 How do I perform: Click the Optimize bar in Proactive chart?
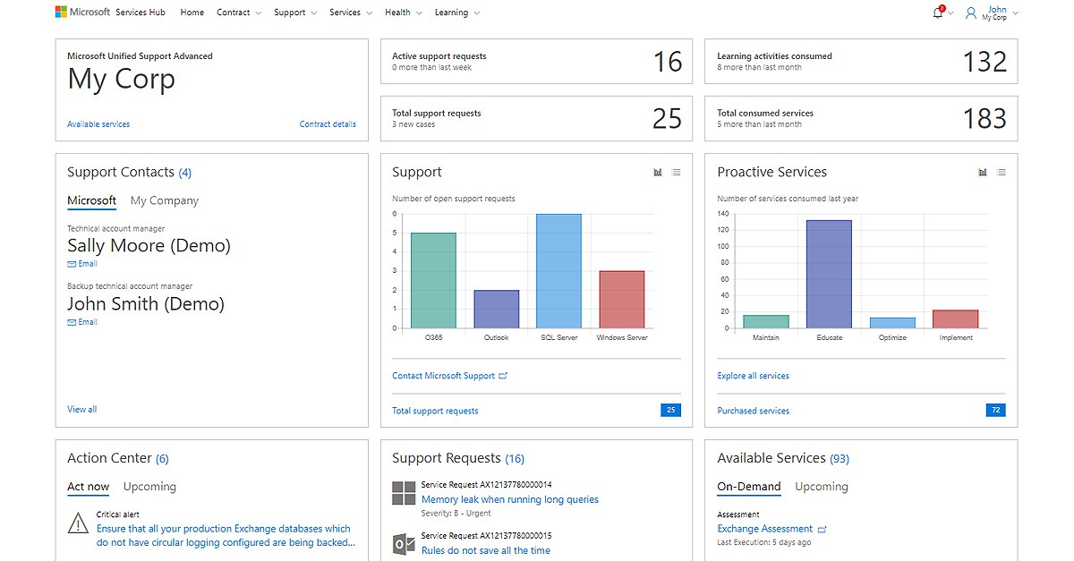(892, 323)
